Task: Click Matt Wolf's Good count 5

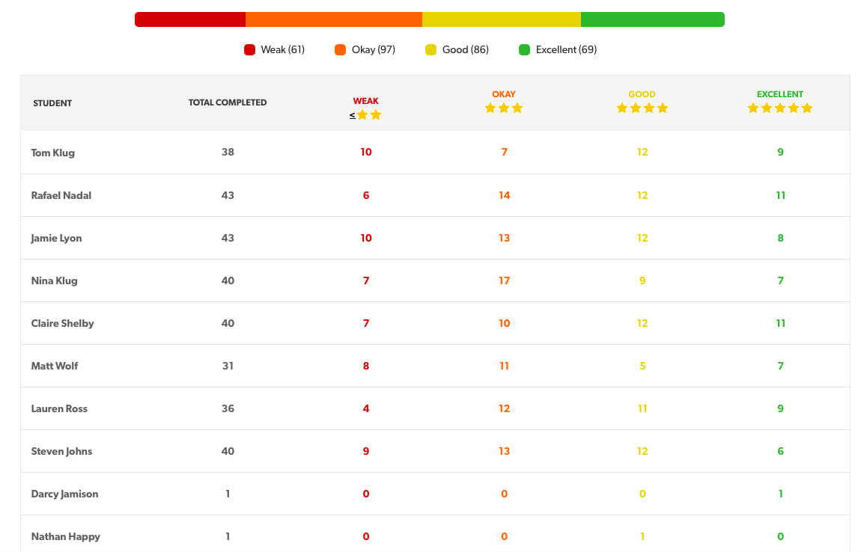Action: click(642, 366)
